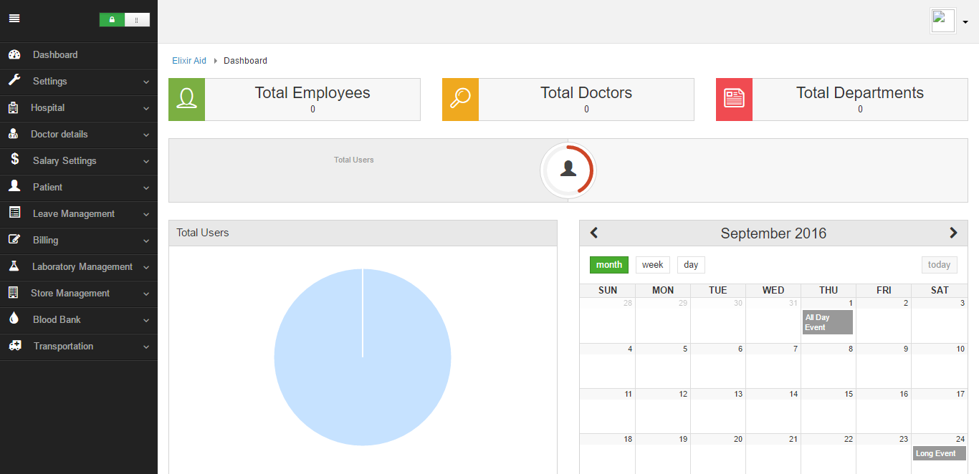Click the Long Event entry on September 24
This screenshot has width=979, height=474.
point(938,453)
